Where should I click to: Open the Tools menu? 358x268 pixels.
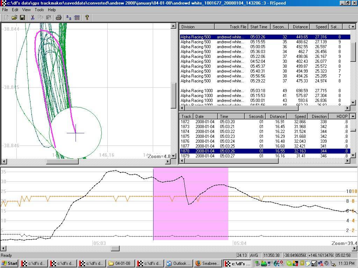(39, 10)
